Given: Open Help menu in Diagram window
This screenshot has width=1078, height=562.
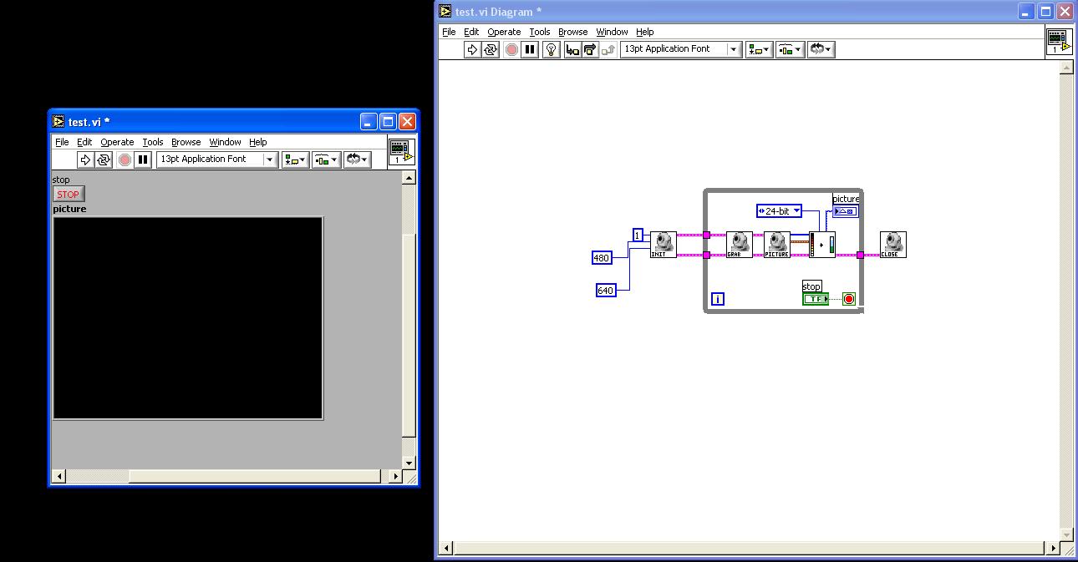Looking at the screenshot, I should pos(644,32).
